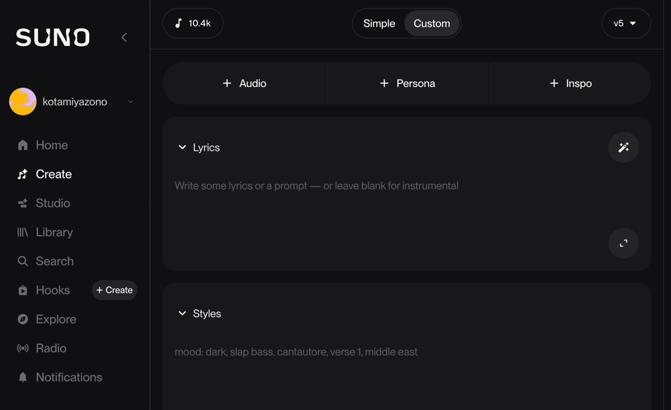
Task: Open the Library icon in sidebar
Action: pyautogui.click(x=23, y=232)
